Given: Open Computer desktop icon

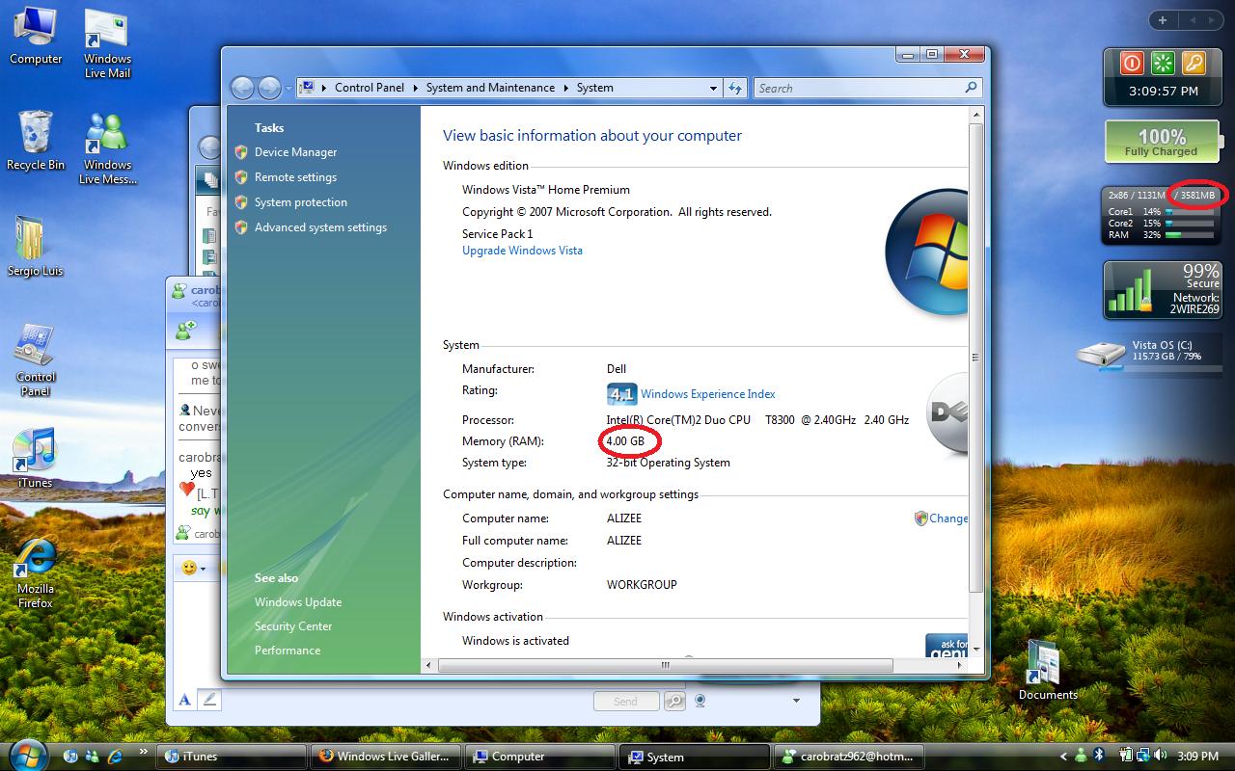Looking at the screenshot, I should pyautogui.click(x=36, y=37).
